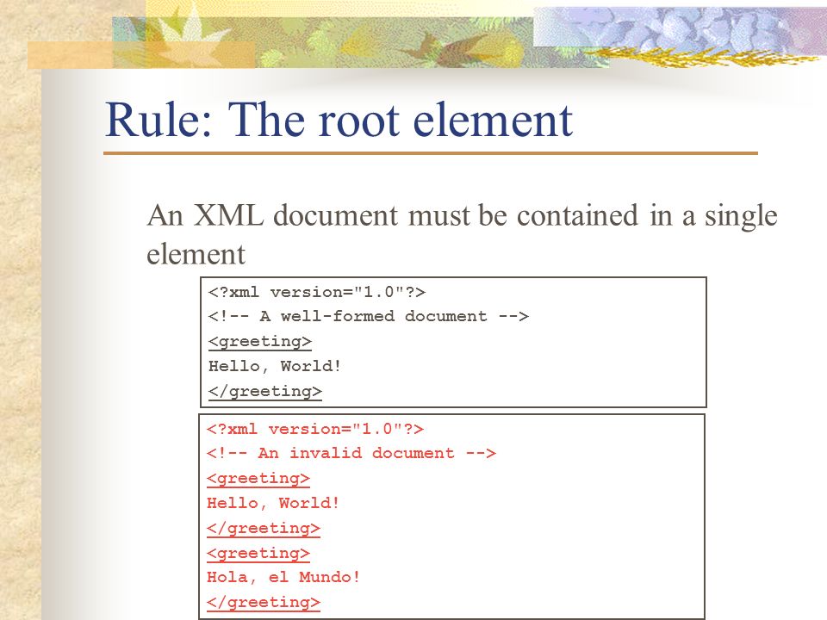The image size is (827, 620).
Task: Click red <greeting> tag above red "Hello, World!"
Action: (x=258, y=479)
